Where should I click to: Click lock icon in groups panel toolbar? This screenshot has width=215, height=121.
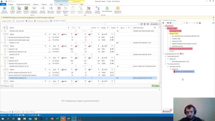(x=200, y=23)
